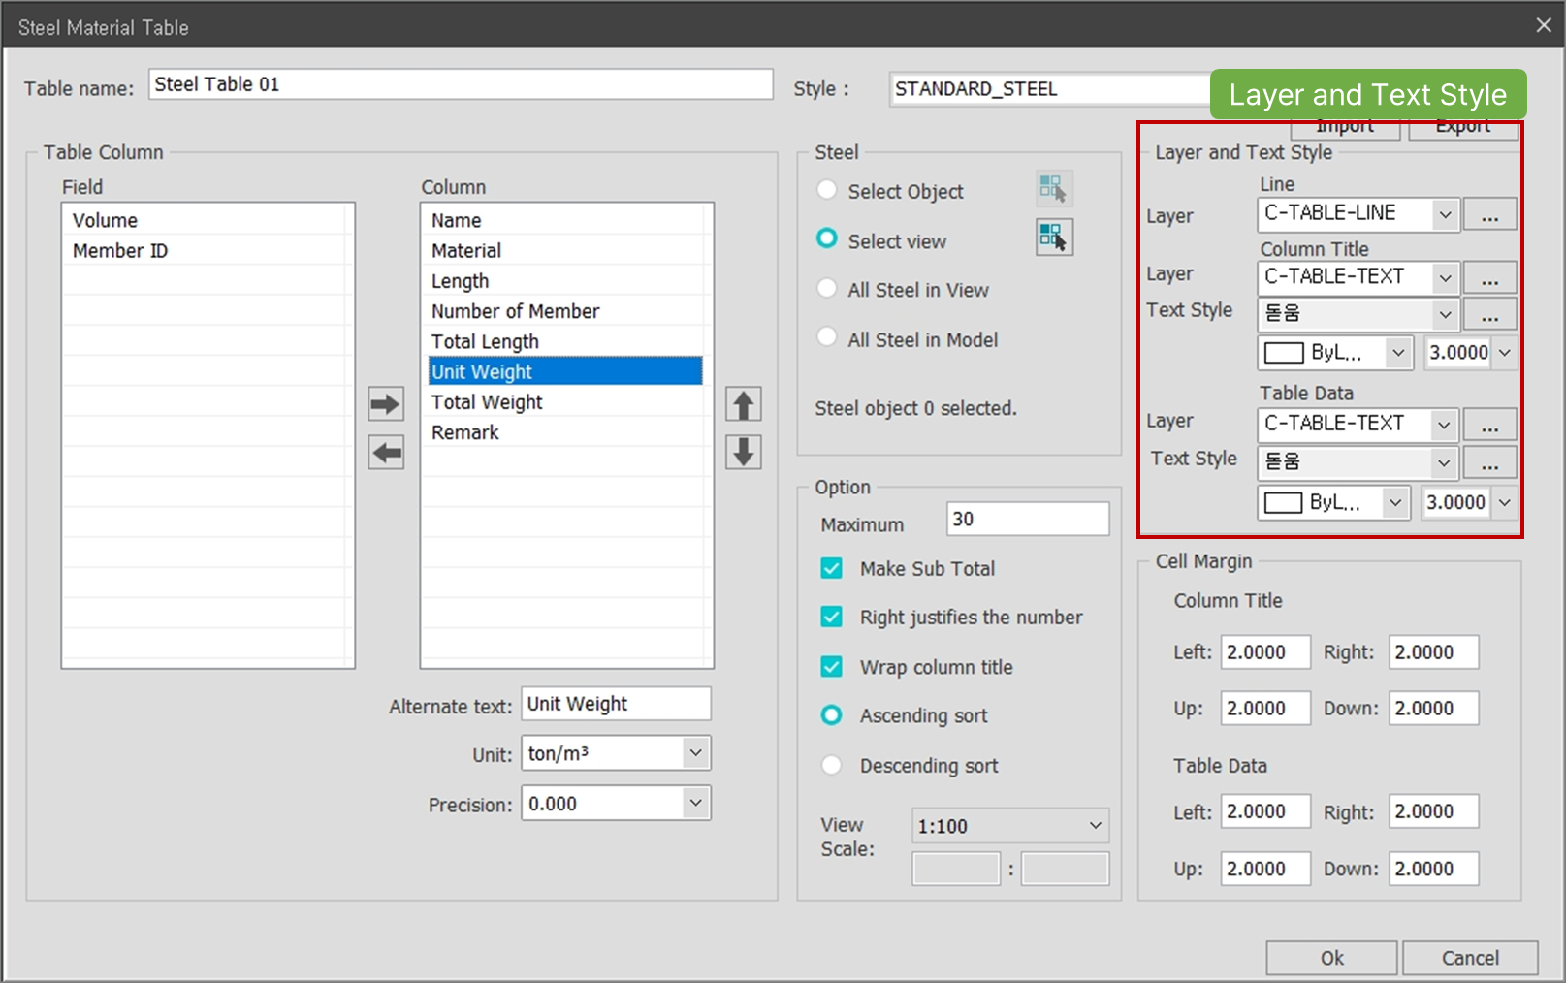Click the Cancel button
The image size is (1566, 983).
pos(1470,958)
